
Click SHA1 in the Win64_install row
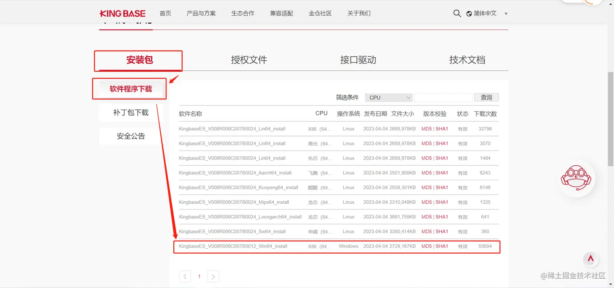(x=442, y=246)
